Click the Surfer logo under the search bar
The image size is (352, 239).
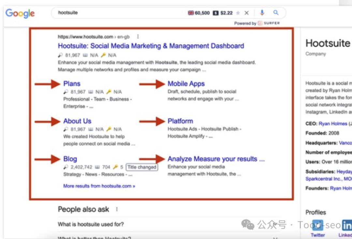tap(269, 23)
